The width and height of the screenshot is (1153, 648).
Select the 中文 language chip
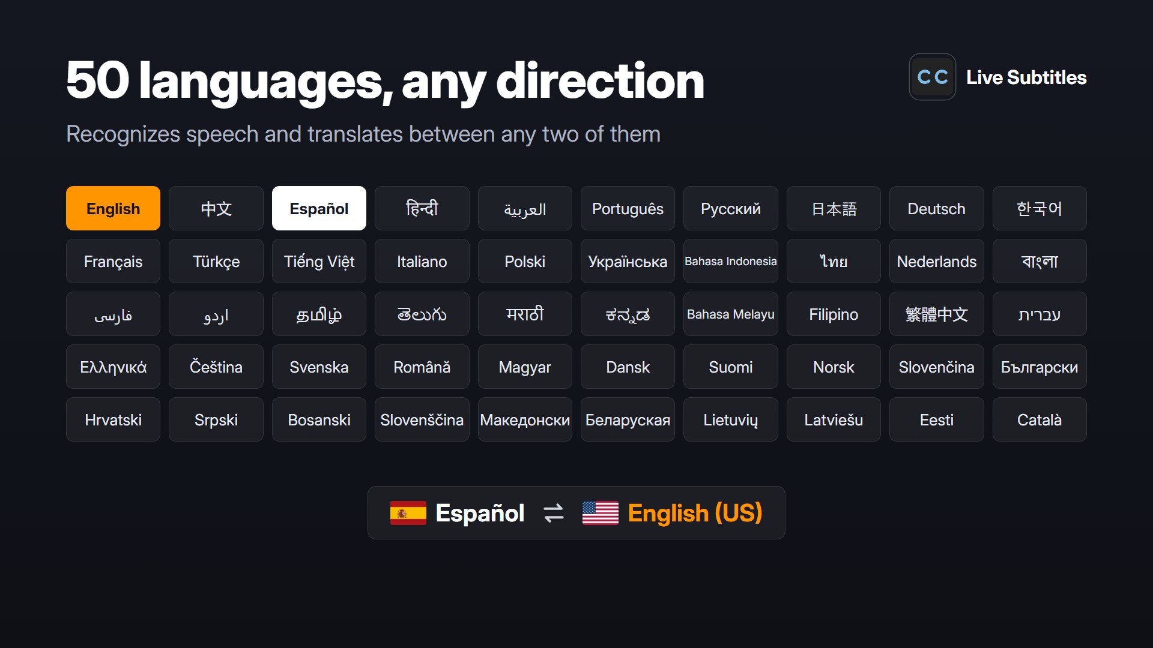(x=216, y=208)
